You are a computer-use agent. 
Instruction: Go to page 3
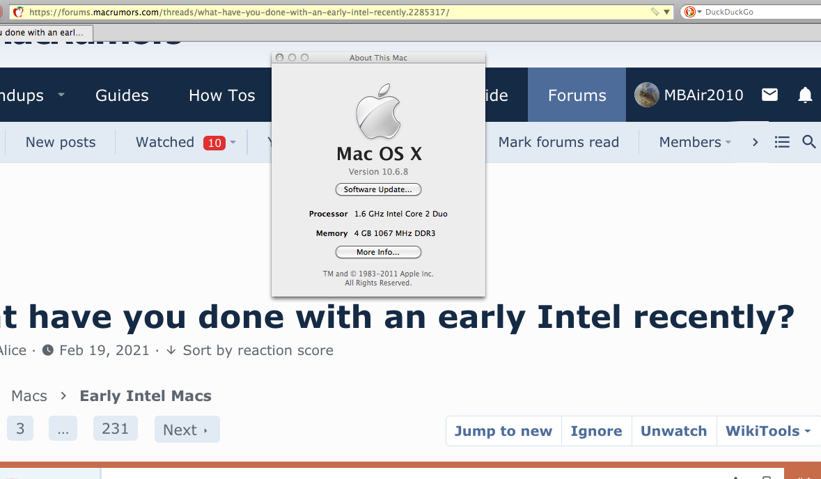point(20,429)
